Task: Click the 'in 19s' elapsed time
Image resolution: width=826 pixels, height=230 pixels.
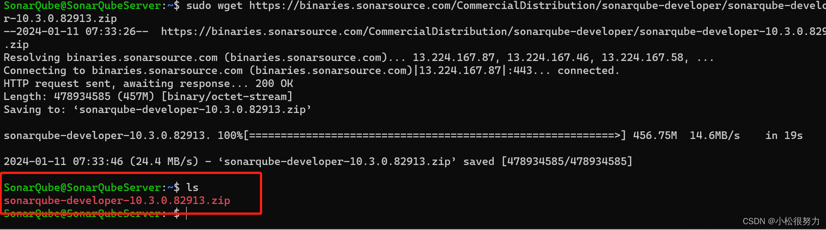Action: [784, 136]
